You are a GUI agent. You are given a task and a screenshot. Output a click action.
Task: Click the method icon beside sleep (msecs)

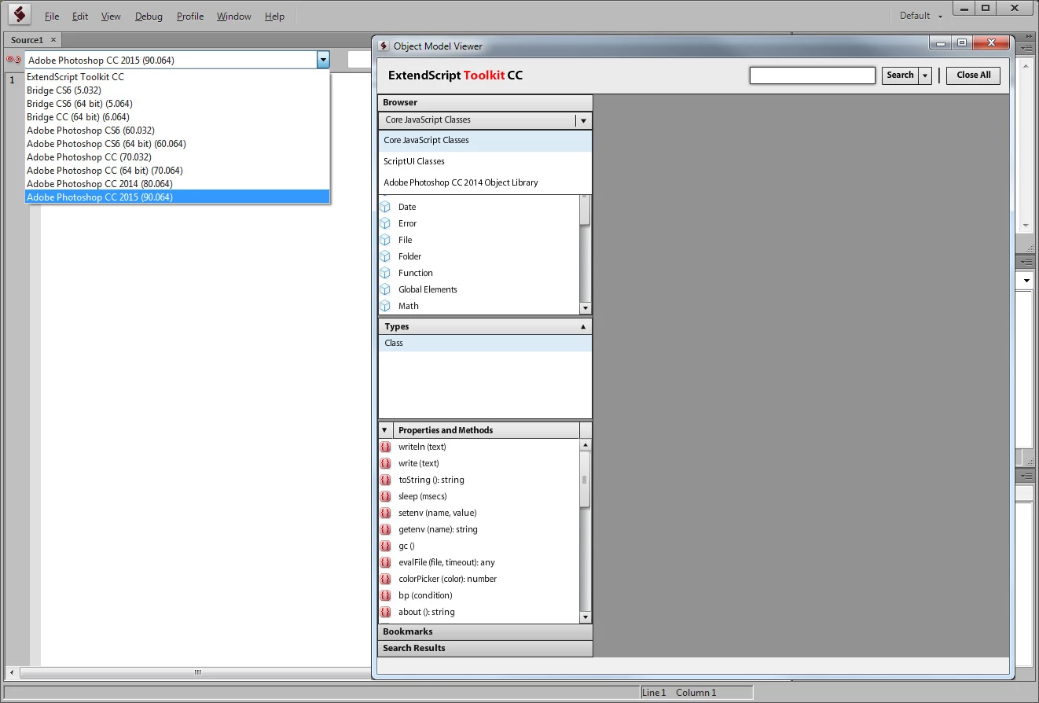pyautogui.click(x=385, y=496)
